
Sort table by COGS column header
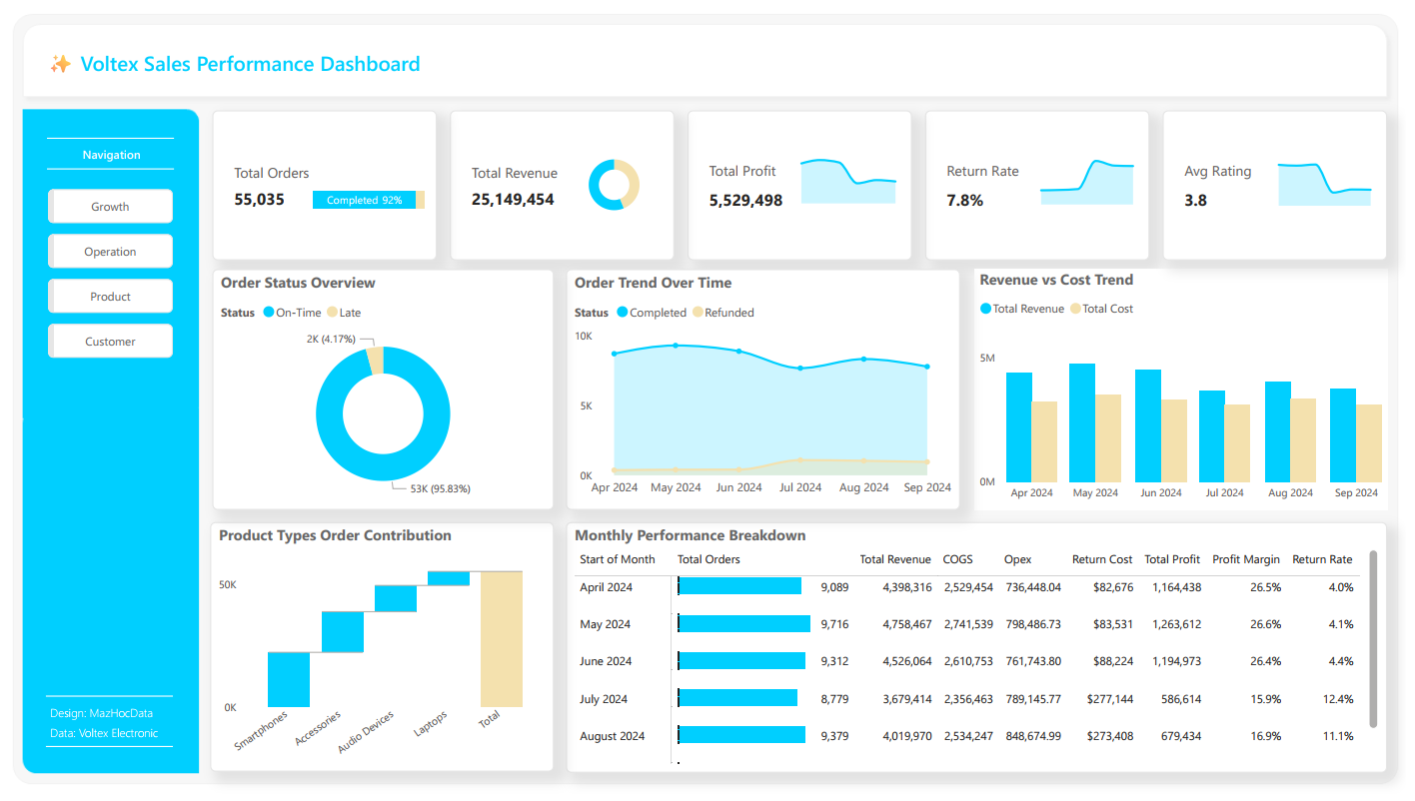pyautogui.click(x=957, y=559)
